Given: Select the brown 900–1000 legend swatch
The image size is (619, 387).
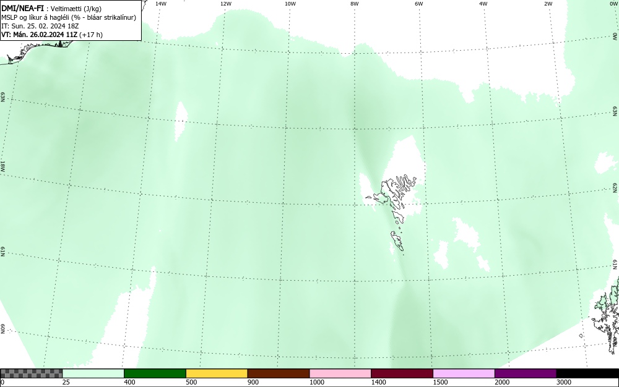Looking at the screenshot, I should [x=279, y=373].
